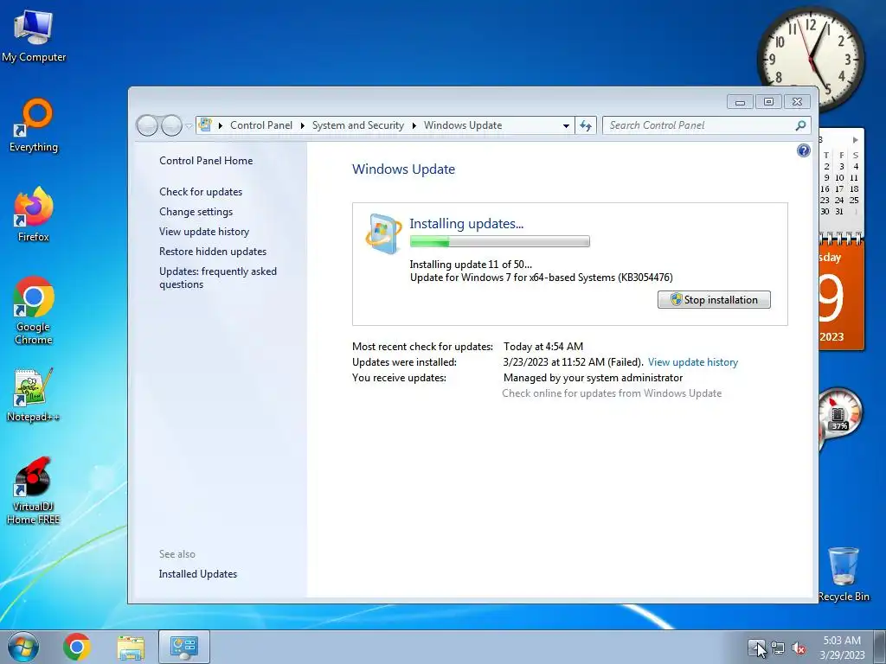Image resolution: width=886 pixels, height=664 pixels.
Task: Launch Everything search desktop shortcut
Action: click(x=34, y=125)
